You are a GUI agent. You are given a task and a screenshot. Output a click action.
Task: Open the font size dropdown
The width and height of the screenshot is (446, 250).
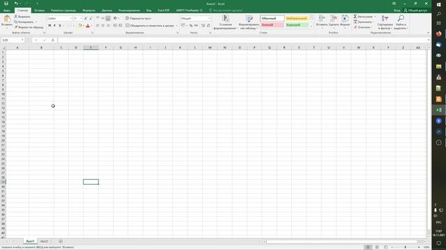[81, 19]
